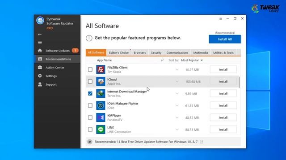The width and height of the screenshot is (286, 160).
Task: Open Settings in sidebar
Action: (x=51, y=76)
